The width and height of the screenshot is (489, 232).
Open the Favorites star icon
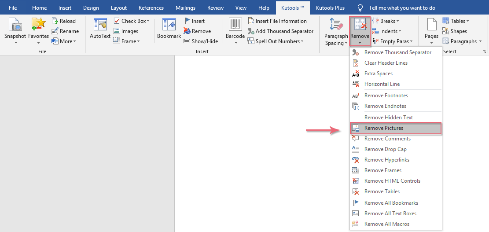(38, 25)
